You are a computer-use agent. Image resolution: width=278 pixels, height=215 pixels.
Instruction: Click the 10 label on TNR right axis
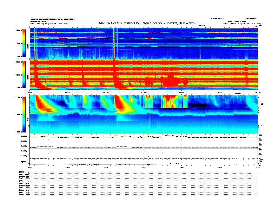[260, 126]
